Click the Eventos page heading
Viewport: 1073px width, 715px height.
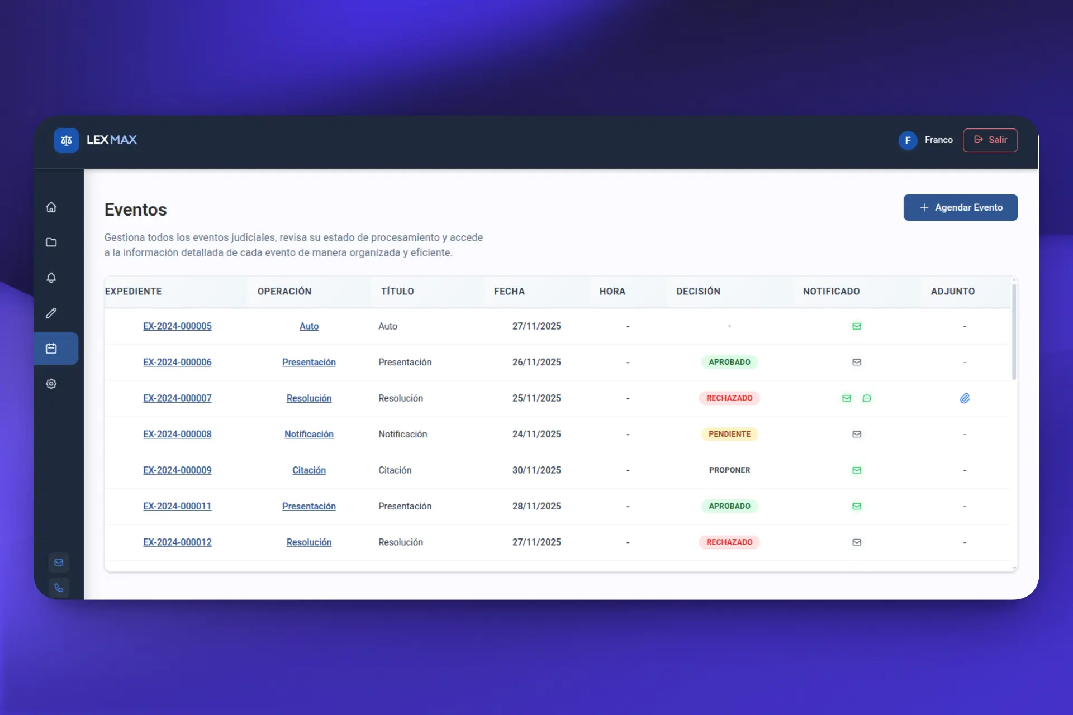[x=136, y=209]
